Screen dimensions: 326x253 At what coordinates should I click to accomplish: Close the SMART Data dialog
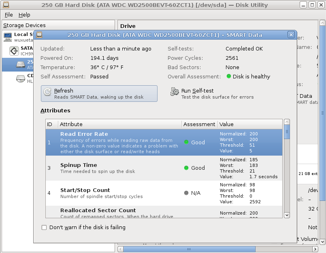(x=291, y=35)
